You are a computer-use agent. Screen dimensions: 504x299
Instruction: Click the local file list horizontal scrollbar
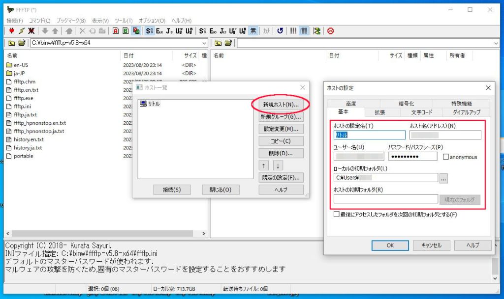[98, 234]
